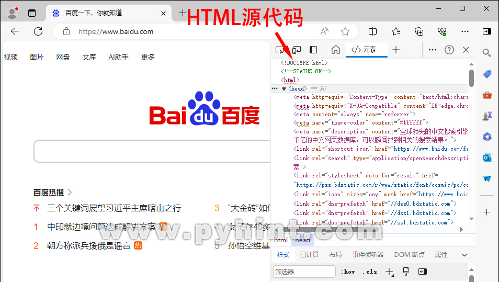Click the address bar URL

coord(116,31)
